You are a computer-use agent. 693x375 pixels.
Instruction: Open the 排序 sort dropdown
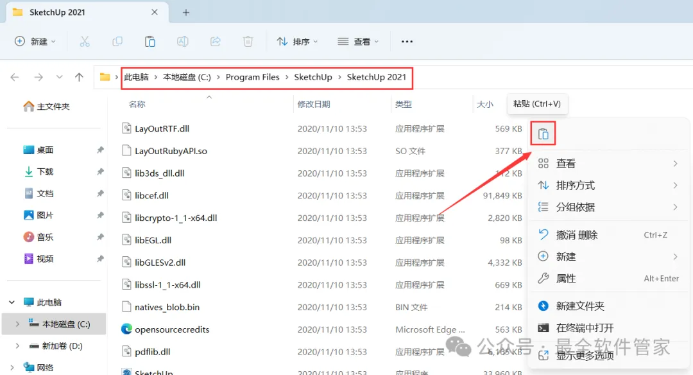(x=297, y=42)
